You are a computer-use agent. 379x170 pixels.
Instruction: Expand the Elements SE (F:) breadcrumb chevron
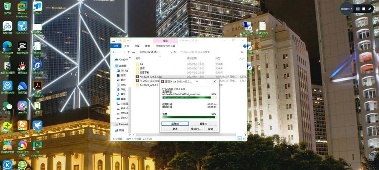[159, 52]
